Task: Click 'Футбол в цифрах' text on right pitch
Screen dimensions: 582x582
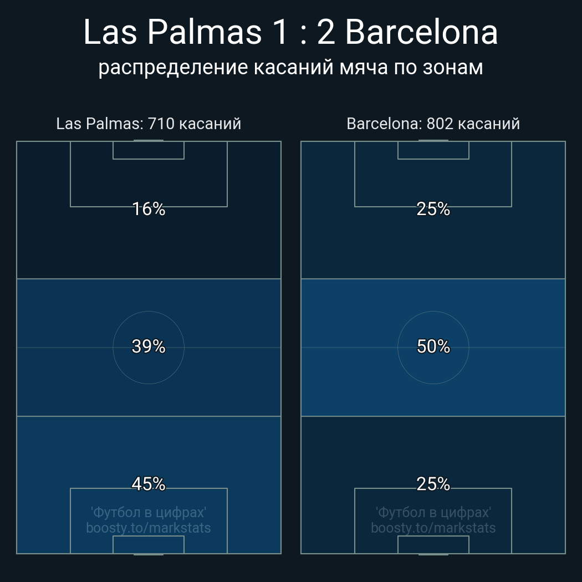Action: [x=433, y=512]
